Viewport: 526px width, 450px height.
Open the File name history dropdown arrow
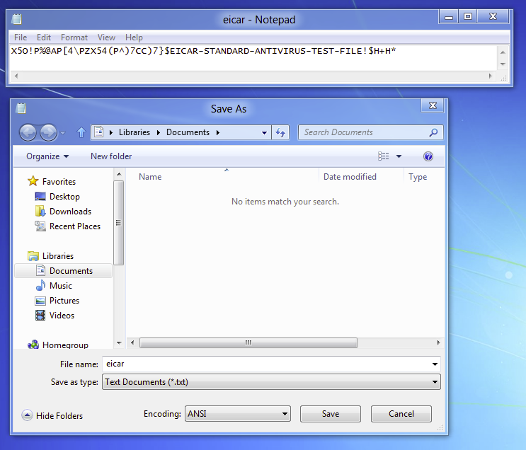[x=435, y=364]
